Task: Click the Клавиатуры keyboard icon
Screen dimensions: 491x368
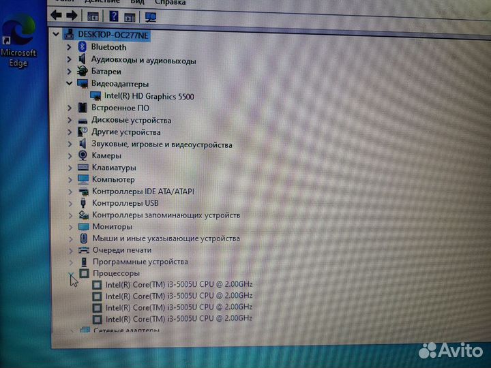Action: [83, 168]
